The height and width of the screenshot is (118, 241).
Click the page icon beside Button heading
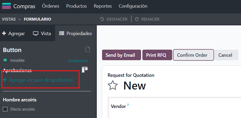88,49
